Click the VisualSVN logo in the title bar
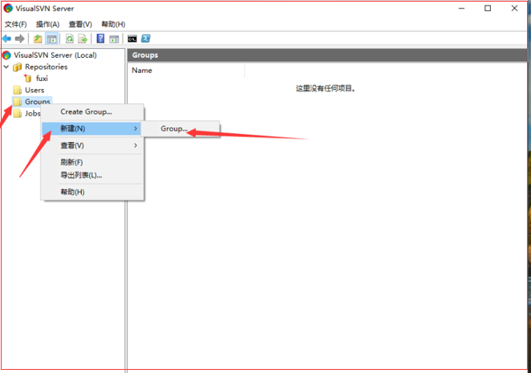This screenshot has width=531, height=373. pos(8,9)
